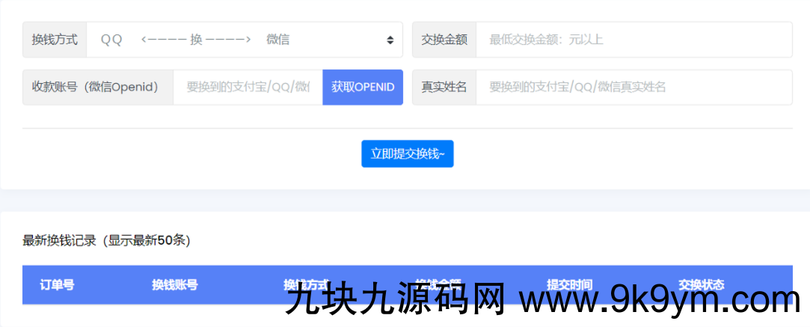This screenshot has width=810, height=327.
Task: Click the 换钱方式 table column header
Action: [306, 284]
